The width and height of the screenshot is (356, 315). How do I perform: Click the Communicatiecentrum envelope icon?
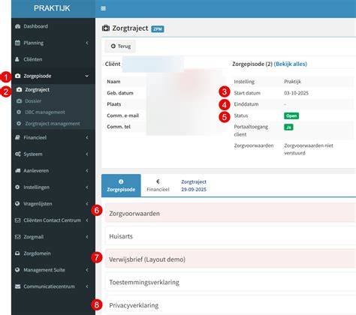tap(17, 286)
